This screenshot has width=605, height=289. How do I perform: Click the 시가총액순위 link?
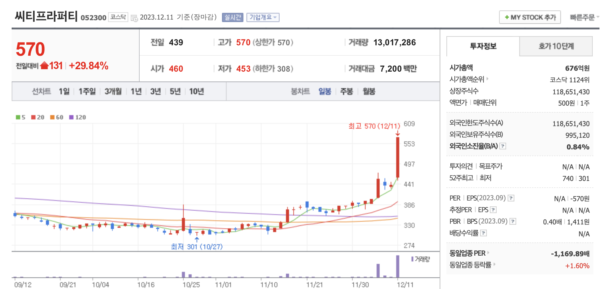pyautogui.click(x=467, y=79)
